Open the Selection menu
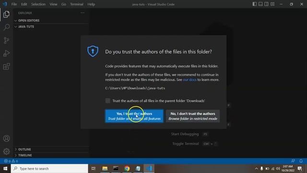This screenshot has width=307, height=173. (38, 4)
